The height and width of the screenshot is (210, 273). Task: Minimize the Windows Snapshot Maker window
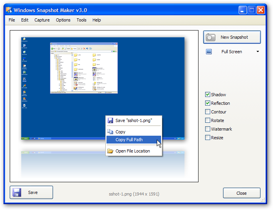click(x=243, y=10)
